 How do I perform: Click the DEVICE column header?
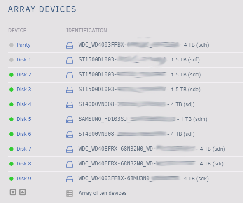tap(17, 31)
